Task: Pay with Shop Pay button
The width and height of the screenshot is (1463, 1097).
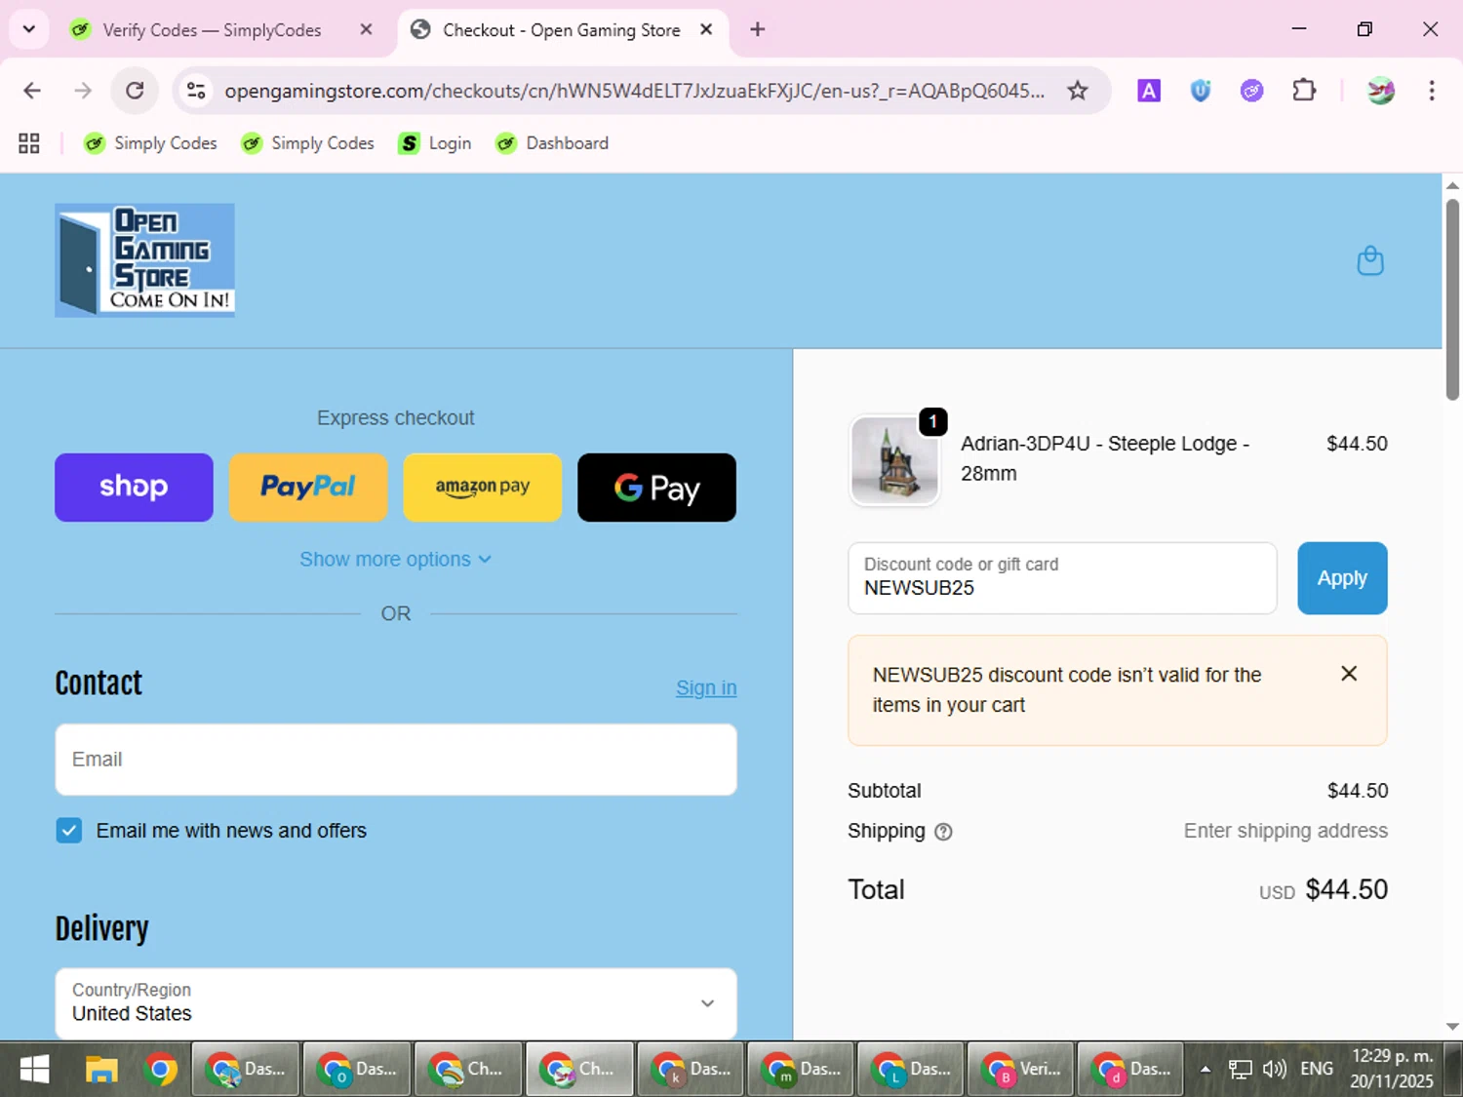Action: (134, 488)
